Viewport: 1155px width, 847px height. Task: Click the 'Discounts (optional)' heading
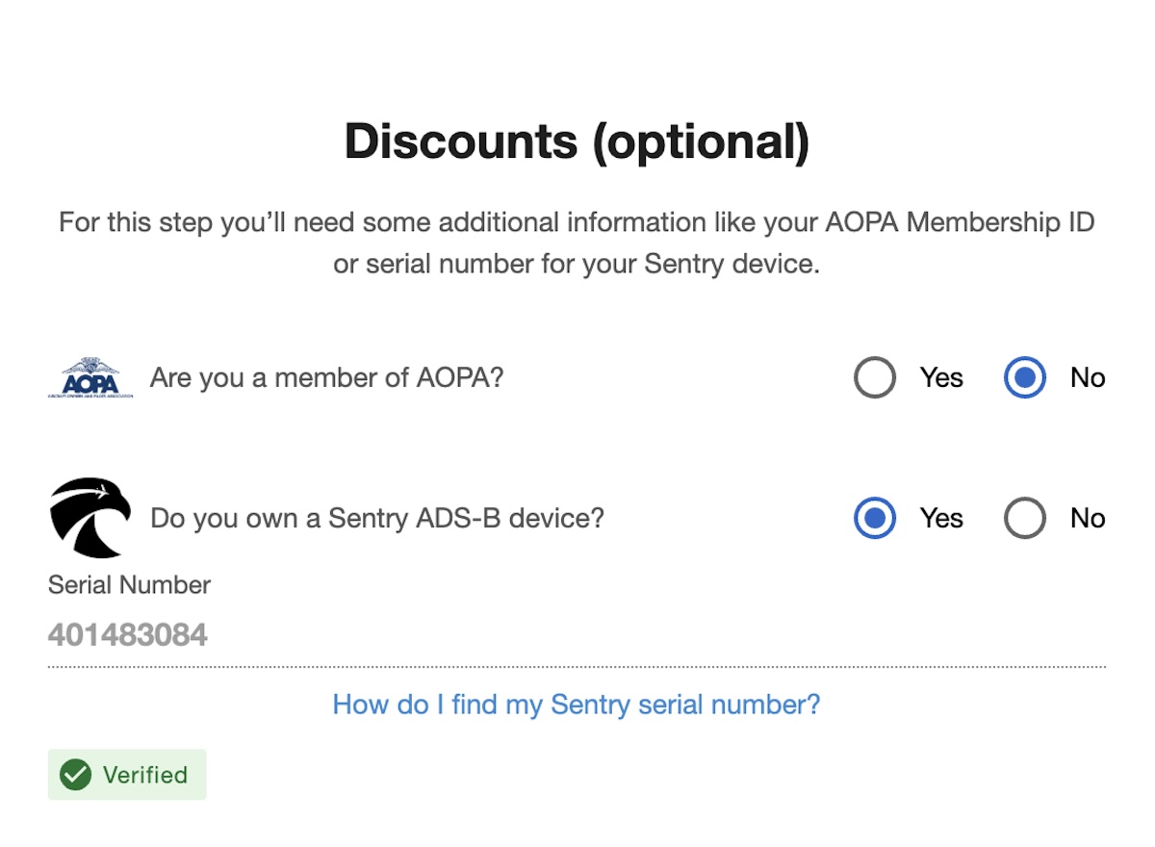[577, 141]
